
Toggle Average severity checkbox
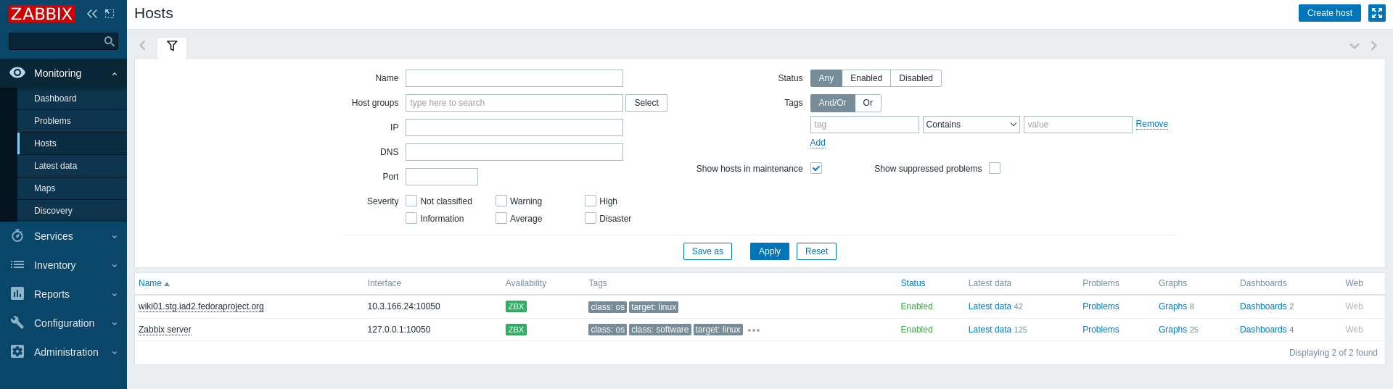[x=501, y=218]
